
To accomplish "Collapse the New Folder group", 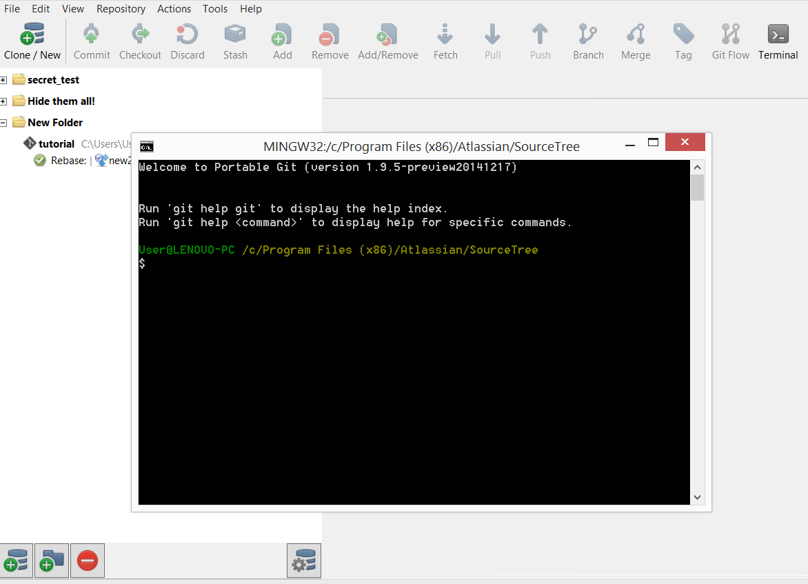I will coord(3,123).
